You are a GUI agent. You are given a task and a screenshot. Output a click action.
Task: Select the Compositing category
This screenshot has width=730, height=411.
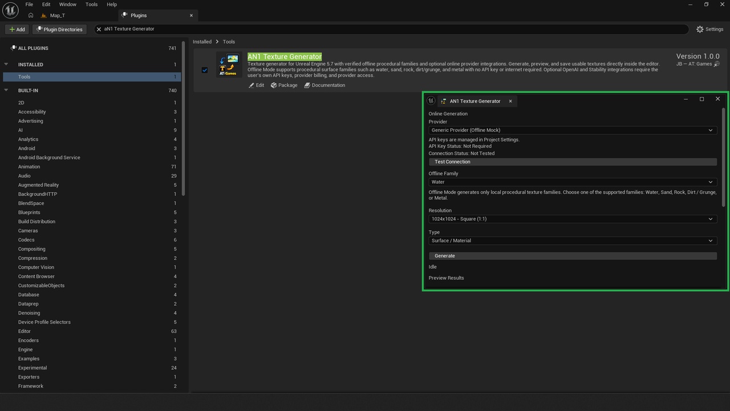click(x=91, y=249)
